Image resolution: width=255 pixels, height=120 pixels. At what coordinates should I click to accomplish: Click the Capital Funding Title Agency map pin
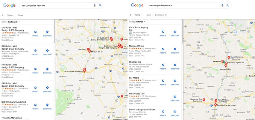click(x=229, y=58)
